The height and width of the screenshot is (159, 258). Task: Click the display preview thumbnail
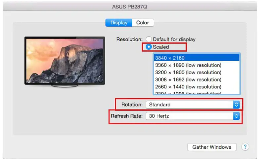pyautogui.click(x=64, y=60)
